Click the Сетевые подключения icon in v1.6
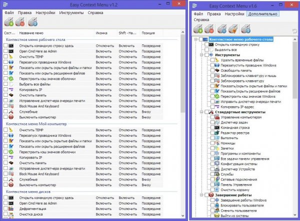The image size is (300, 221). point(217,179)
